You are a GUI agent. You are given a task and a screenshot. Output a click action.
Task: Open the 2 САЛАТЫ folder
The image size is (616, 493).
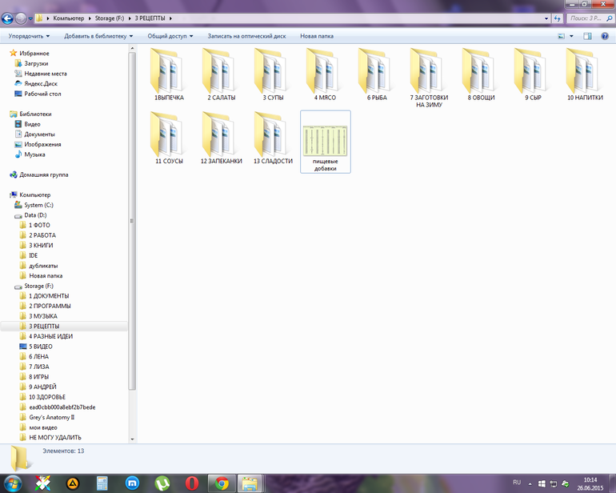[221, 74]
